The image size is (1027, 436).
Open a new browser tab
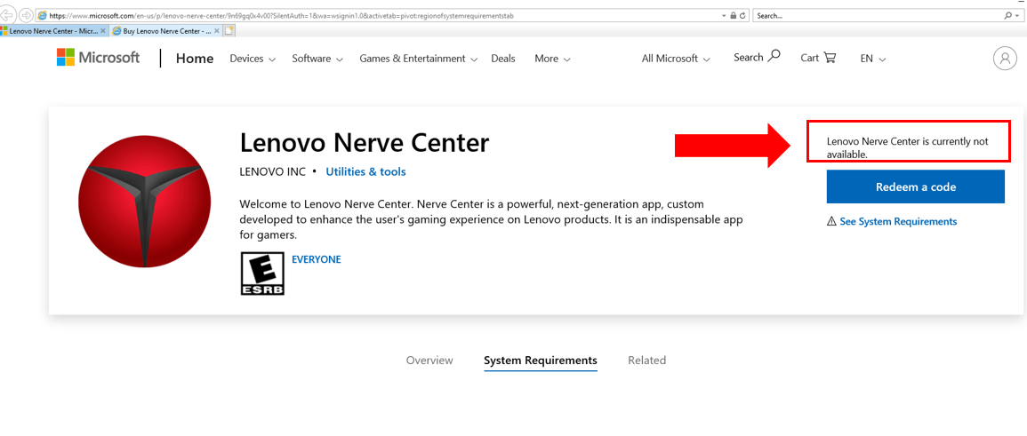coord(229,31)
